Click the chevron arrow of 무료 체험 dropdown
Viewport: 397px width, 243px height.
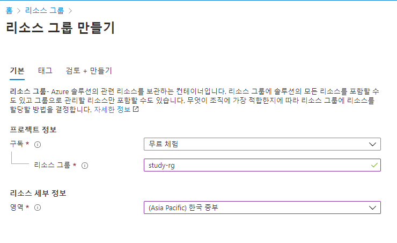[372, 144]
